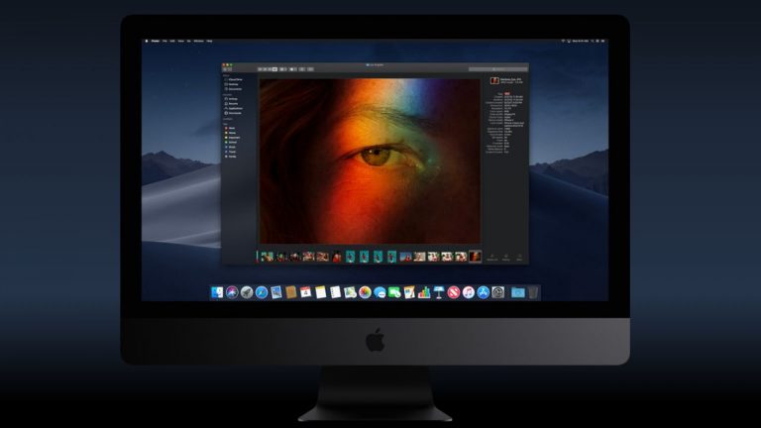Click Wi-Fi status icon in menu bar

[563, 41]
